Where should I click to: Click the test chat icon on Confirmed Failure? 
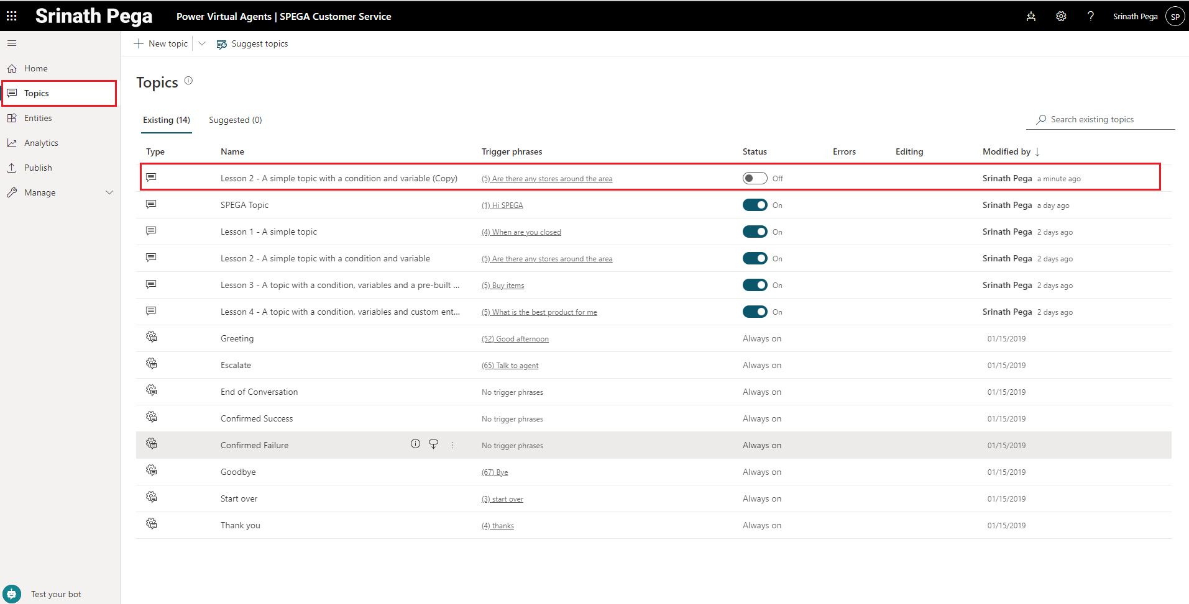pos(434,444)
